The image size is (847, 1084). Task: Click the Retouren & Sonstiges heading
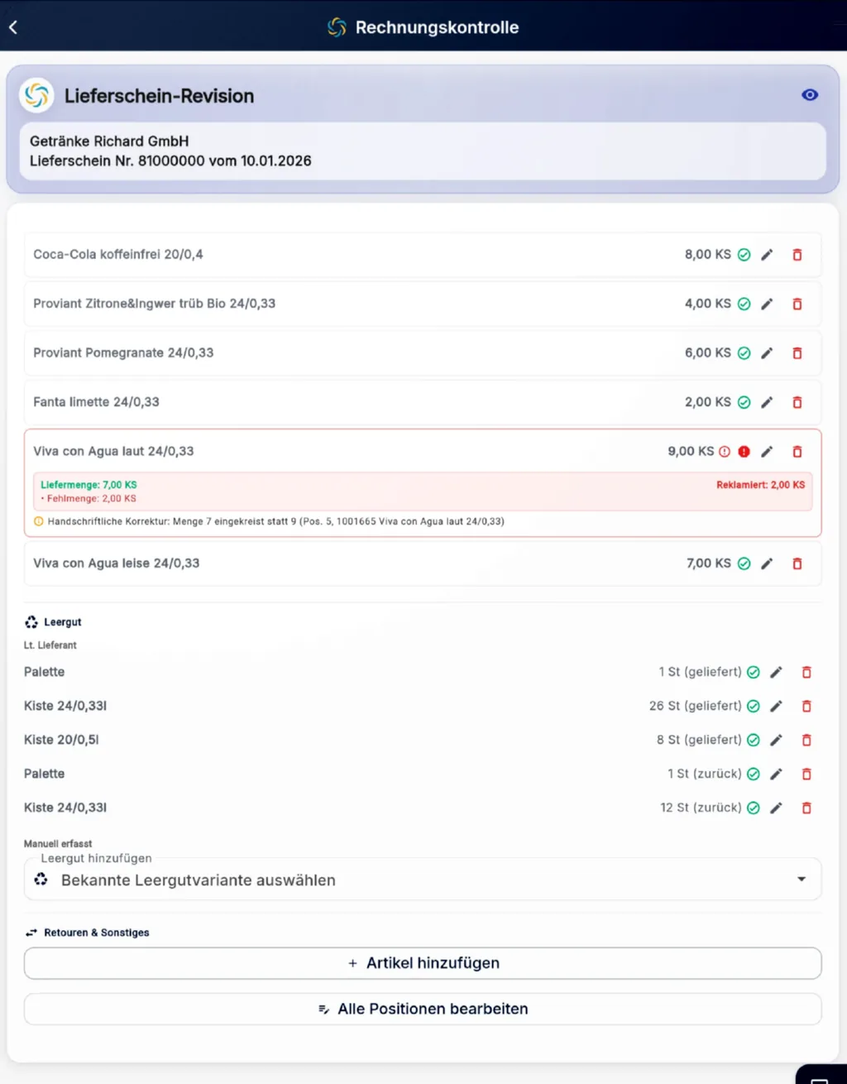[97, 933]
